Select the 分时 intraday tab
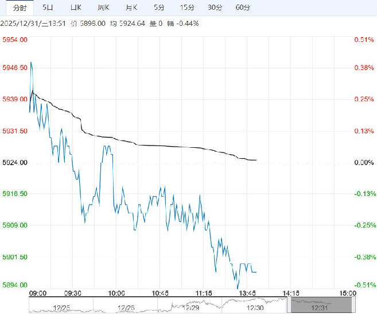 click(20, 7)
